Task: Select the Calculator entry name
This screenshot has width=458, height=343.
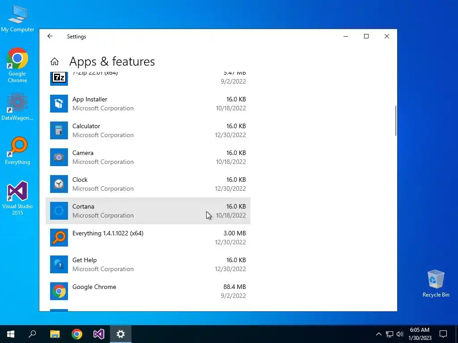Action: click(86, 126)
